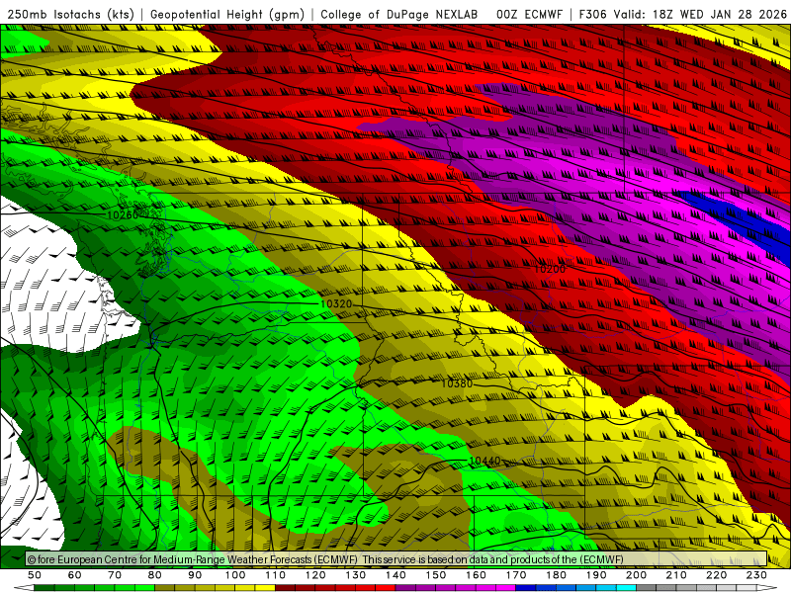Click the 110 value on the color scale

[275, 575]
